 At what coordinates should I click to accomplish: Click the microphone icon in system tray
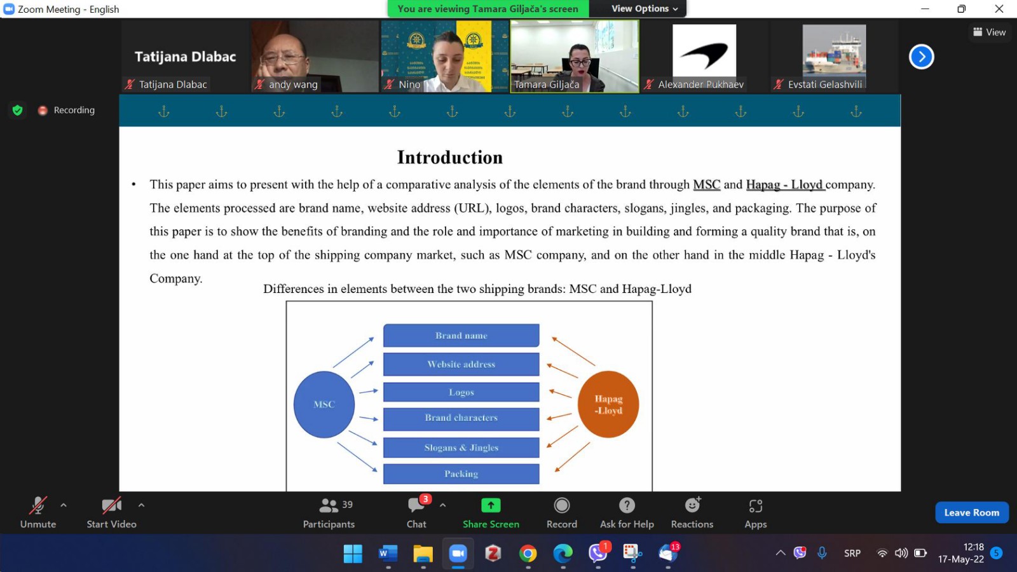[x=822, y=553]
